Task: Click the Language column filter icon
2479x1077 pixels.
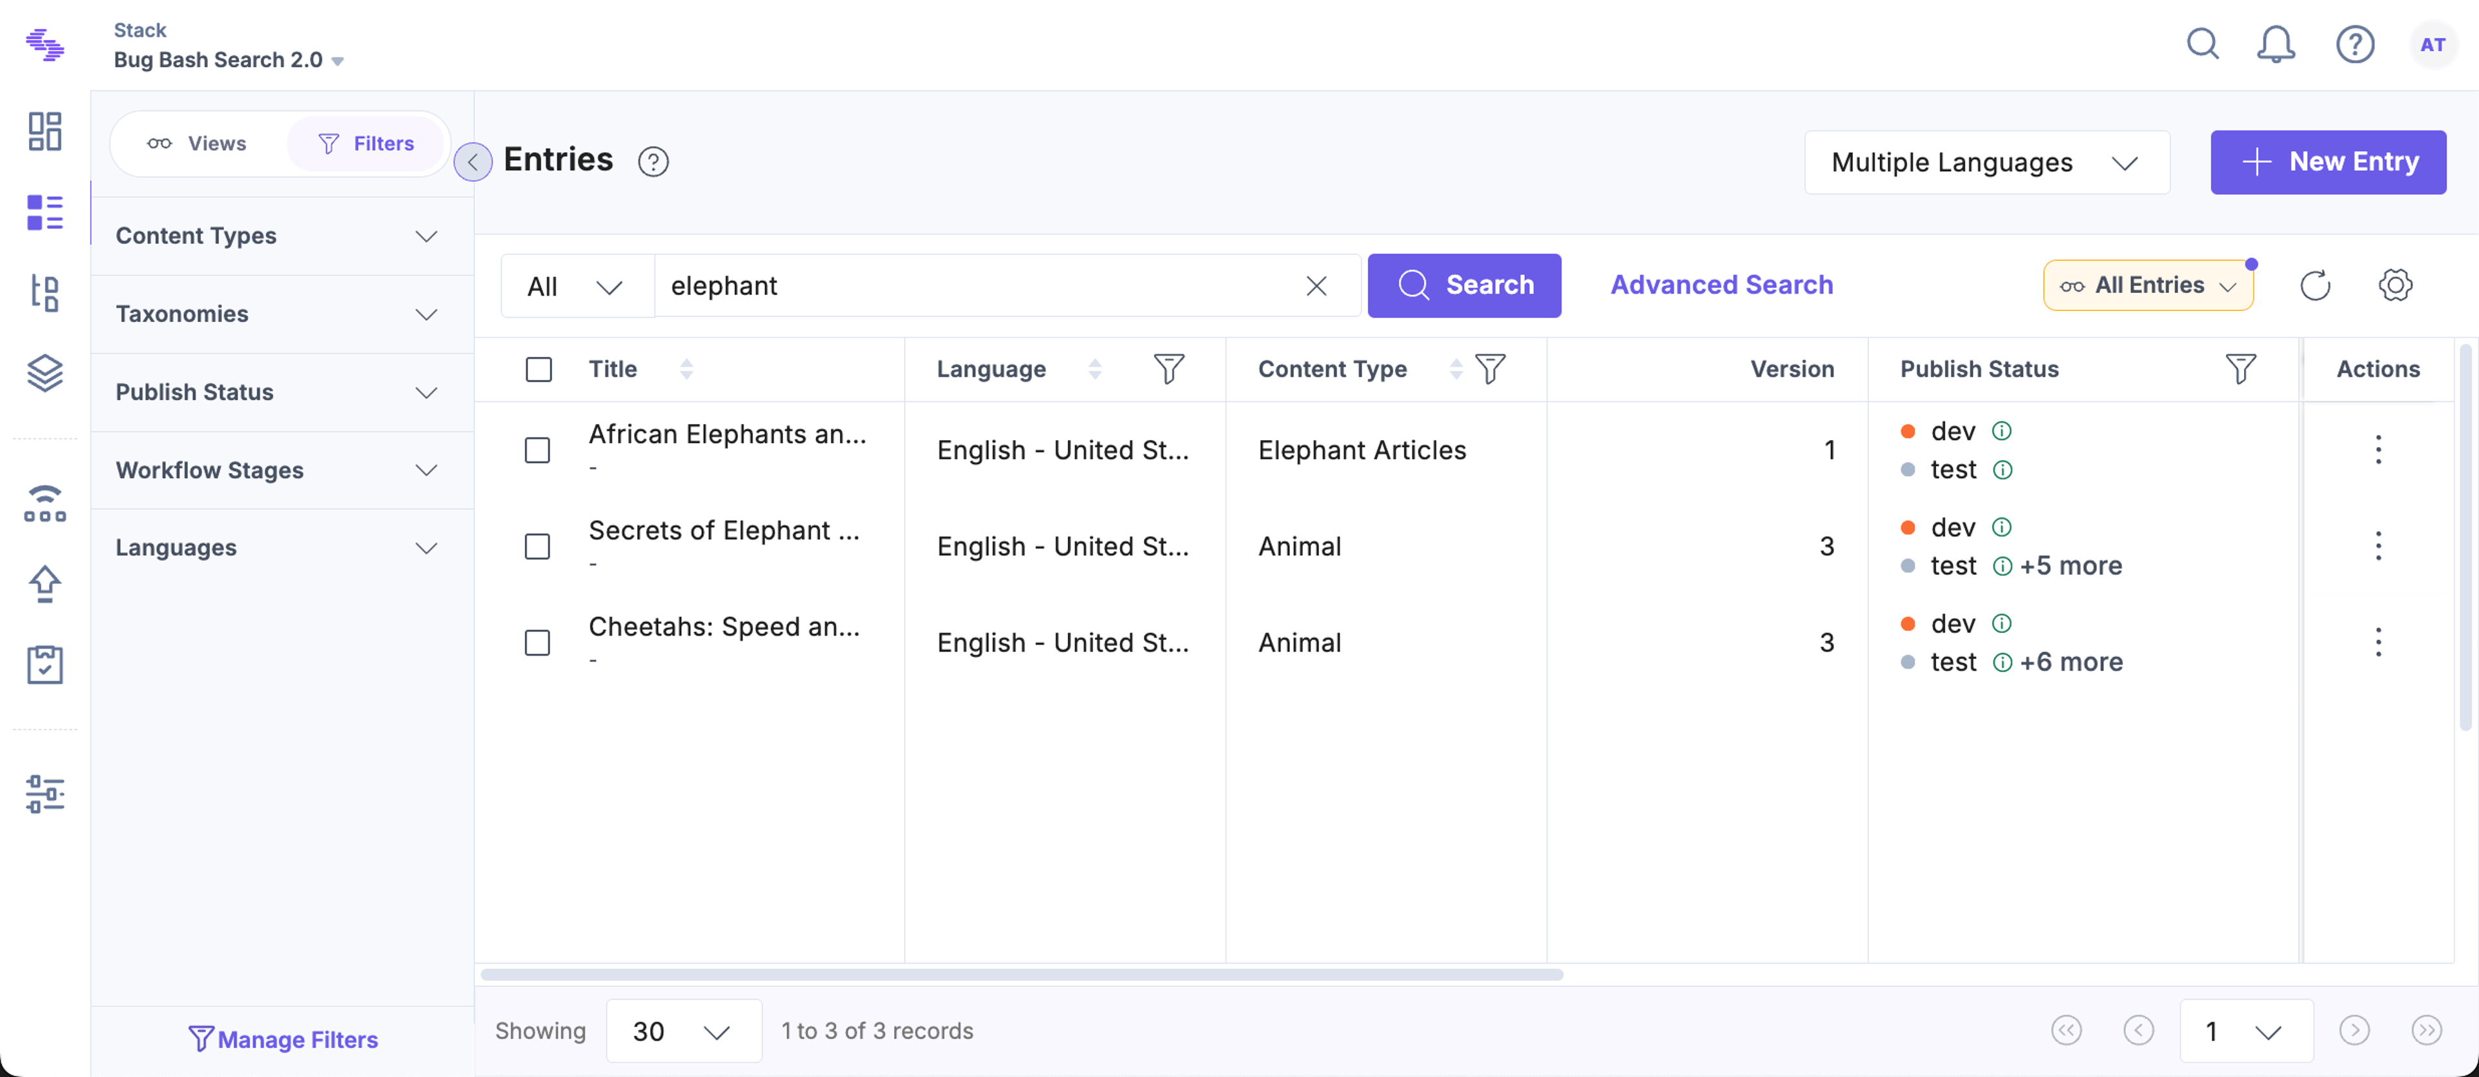Action: click(x=1168, y=369)
